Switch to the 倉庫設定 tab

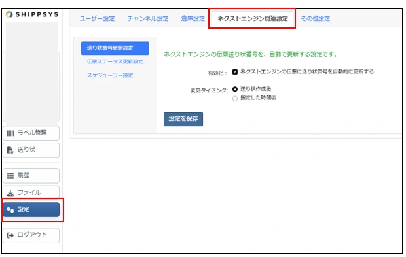pos(193,18)
